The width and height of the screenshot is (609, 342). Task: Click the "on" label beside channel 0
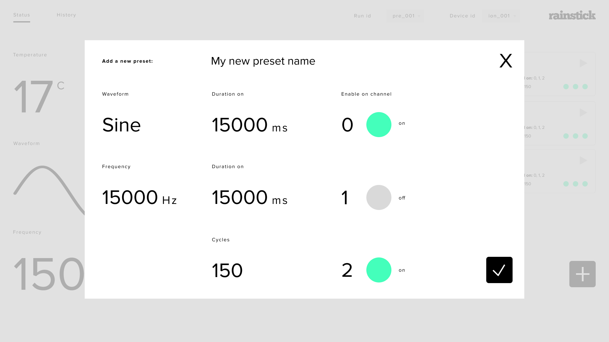click(x=402, y=123)
